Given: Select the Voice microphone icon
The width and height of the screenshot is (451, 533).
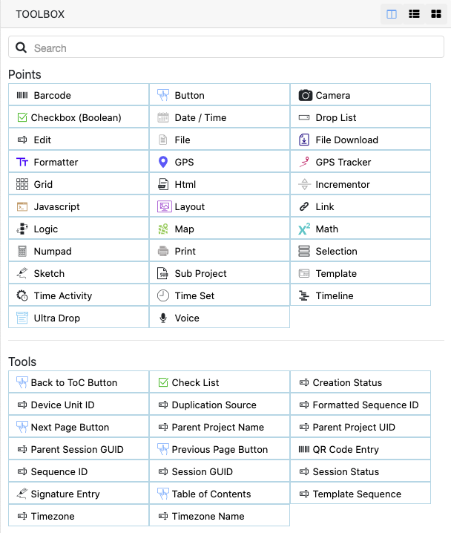Looking at the screenshot, I should [163, 318].
